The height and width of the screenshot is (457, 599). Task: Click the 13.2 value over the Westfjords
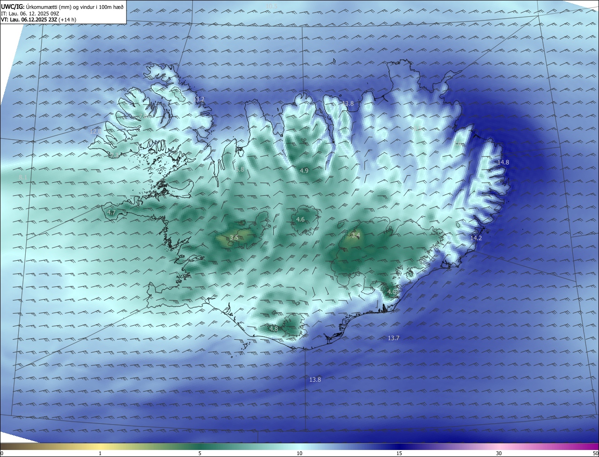click(199, 100)
